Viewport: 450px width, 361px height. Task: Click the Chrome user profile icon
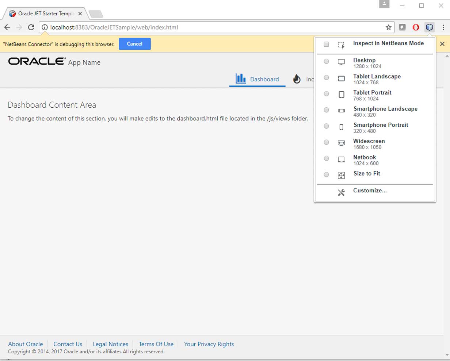click(384, 4)
